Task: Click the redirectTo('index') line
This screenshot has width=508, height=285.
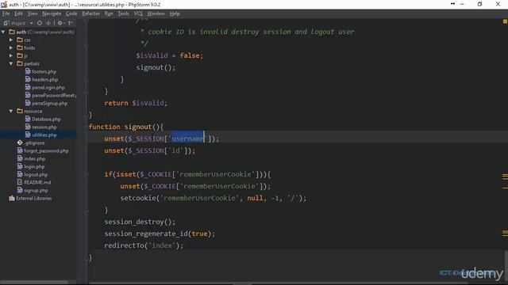Action: click(x=144, y=245)
